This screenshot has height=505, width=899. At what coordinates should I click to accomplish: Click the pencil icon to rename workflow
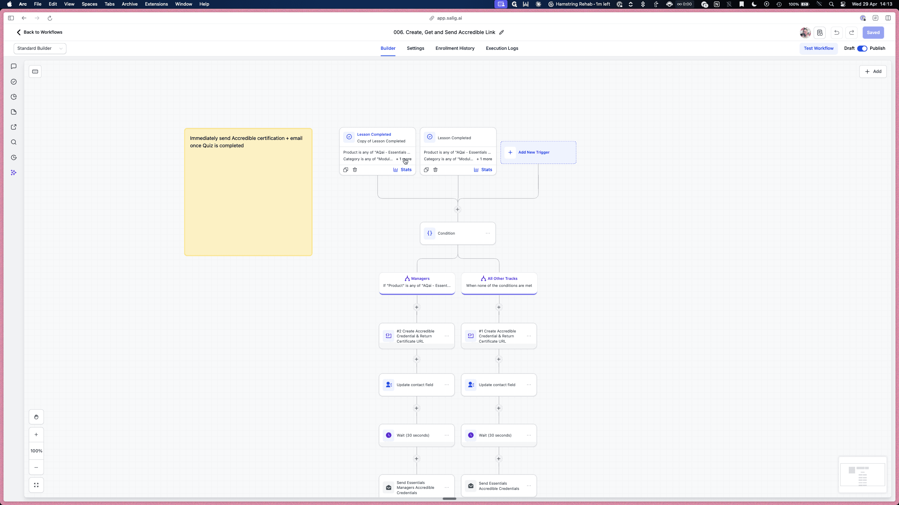(x=502, y=32)
